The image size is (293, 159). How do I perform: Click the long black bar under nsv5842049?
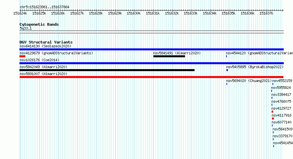107,70
